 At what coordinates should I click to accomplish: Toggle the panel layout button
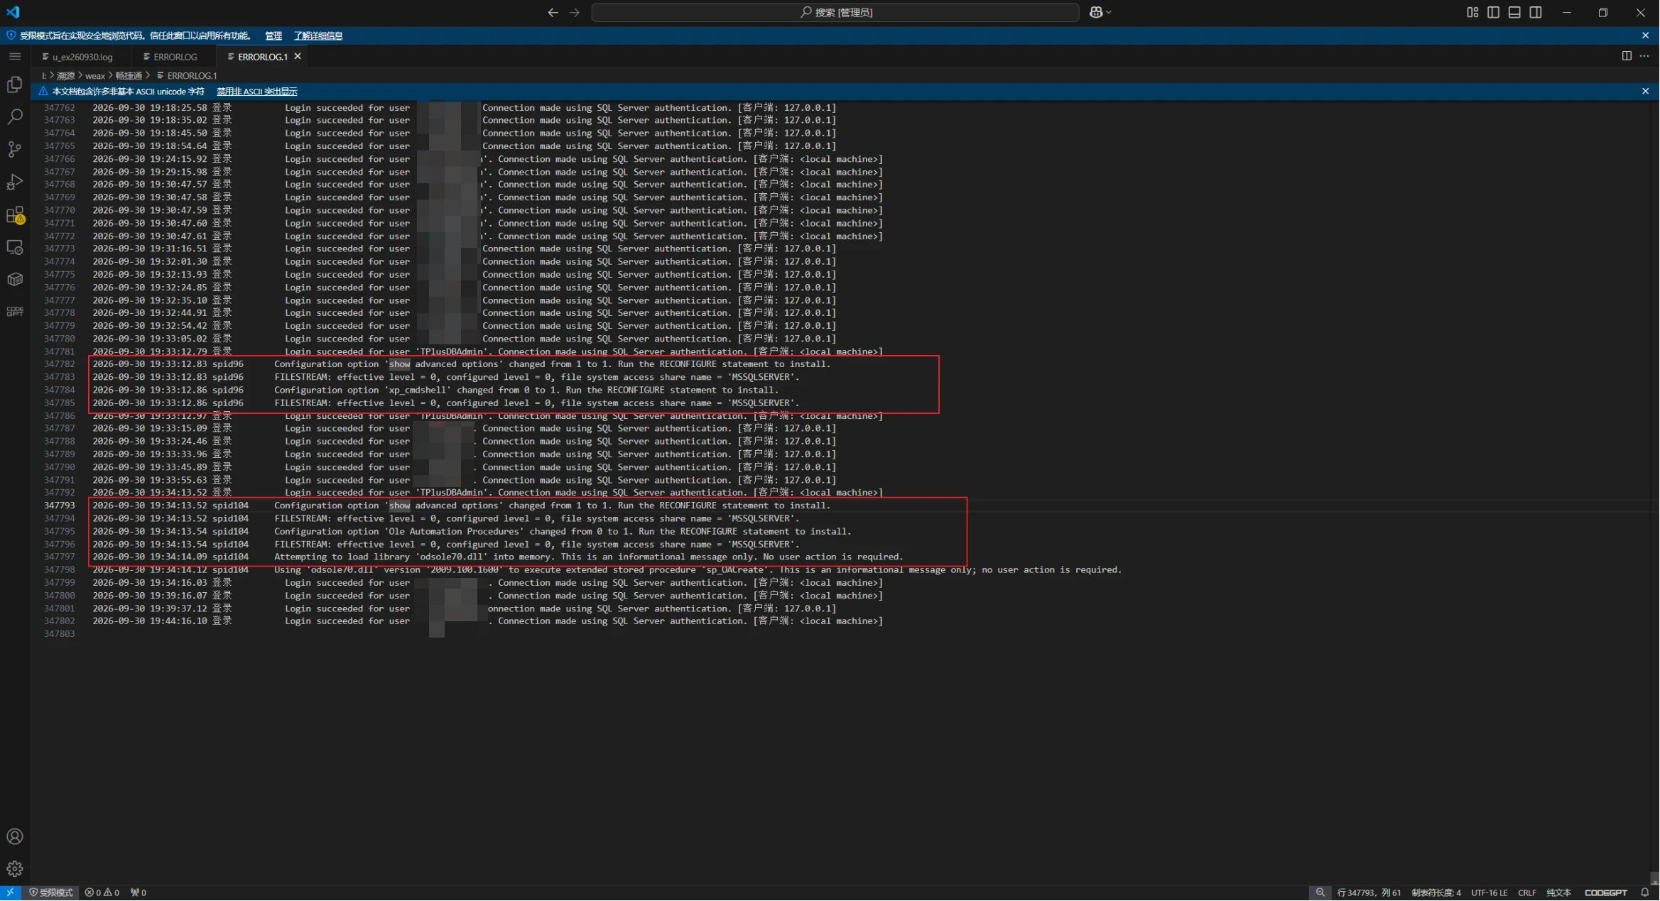pos(1514,12)
